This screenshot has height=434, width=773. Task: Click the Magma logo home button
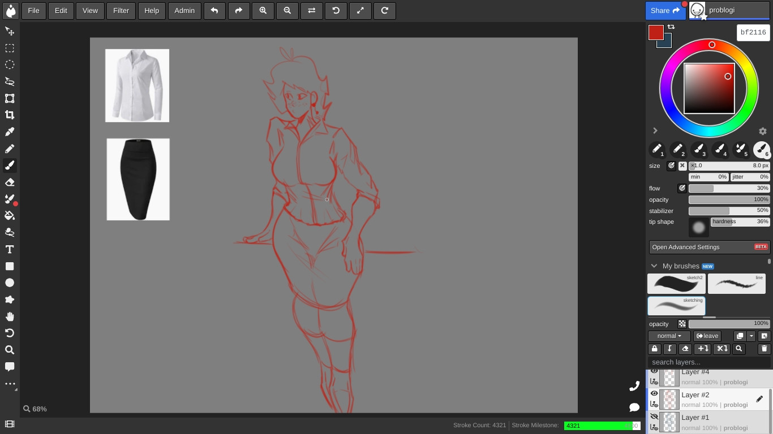(x=10, y=10)
